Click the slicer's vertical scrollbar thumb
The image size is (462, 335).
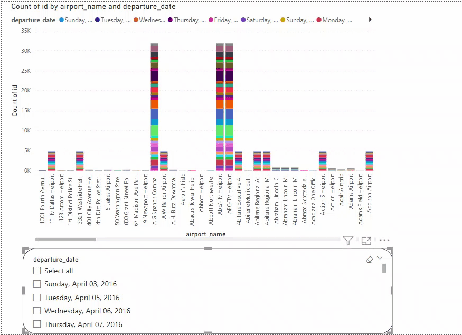point(384,269)
